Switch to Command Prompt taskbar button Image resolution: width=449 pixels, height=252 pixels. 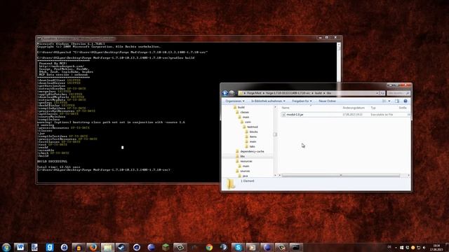(296, 247)
